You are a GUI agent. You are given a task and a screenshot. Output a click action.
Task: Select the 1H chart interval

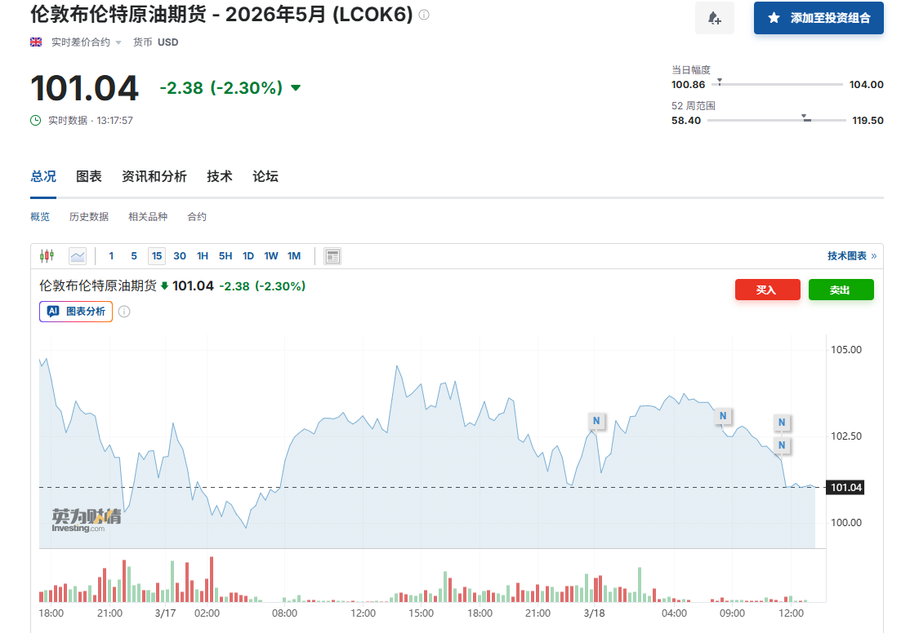pyautogui.click(x=202, y=255)
